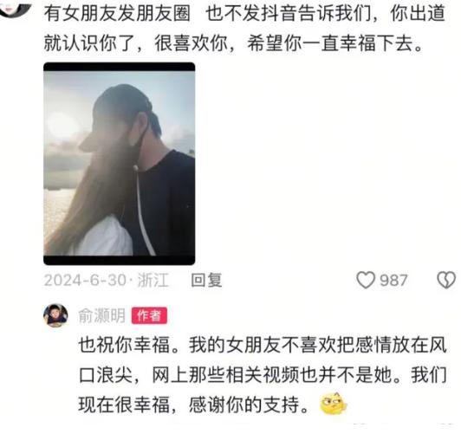Select reply line starting 口浪尖
461x434 pixels.
click(x=263, y=375)
